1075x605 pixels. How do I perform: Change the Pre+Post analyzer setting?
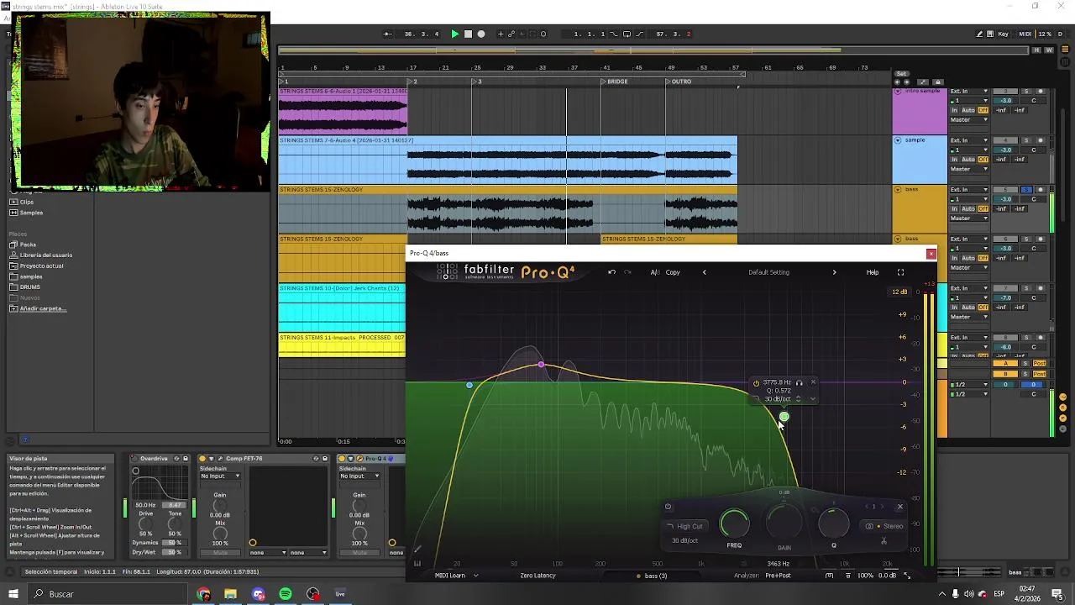click(x=778, y=576)
